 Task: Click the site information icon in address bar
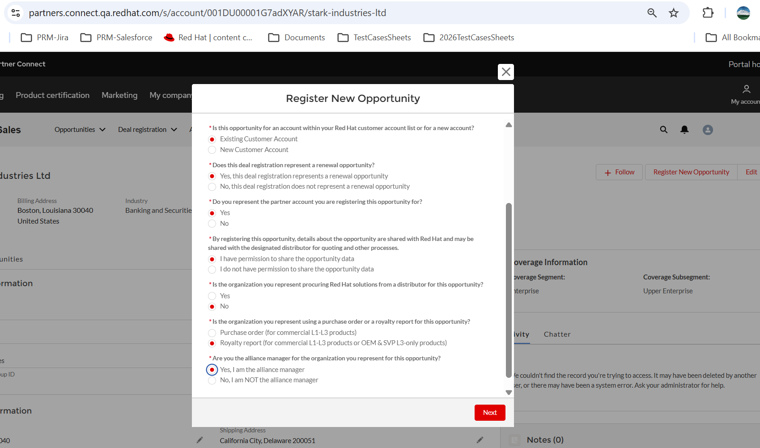tap(16, 13)
